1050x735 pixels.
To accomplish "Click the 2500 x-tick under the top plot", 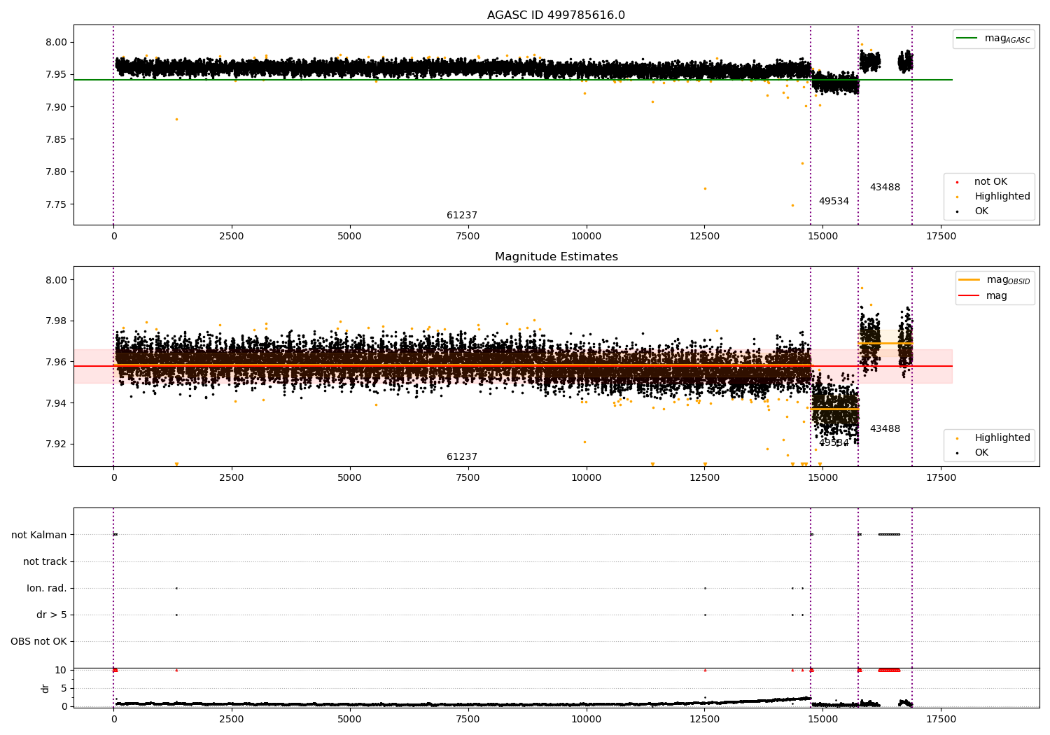I will pyautogui.click(x=232, y=237).
